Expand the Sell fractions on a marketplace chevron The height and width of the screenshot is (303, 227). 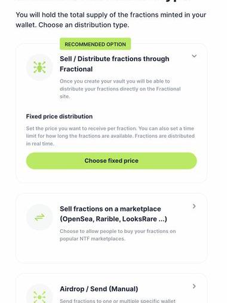click(194, 206)
